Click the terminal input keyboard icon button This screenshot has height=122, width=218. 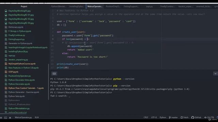tap(54, 74)
